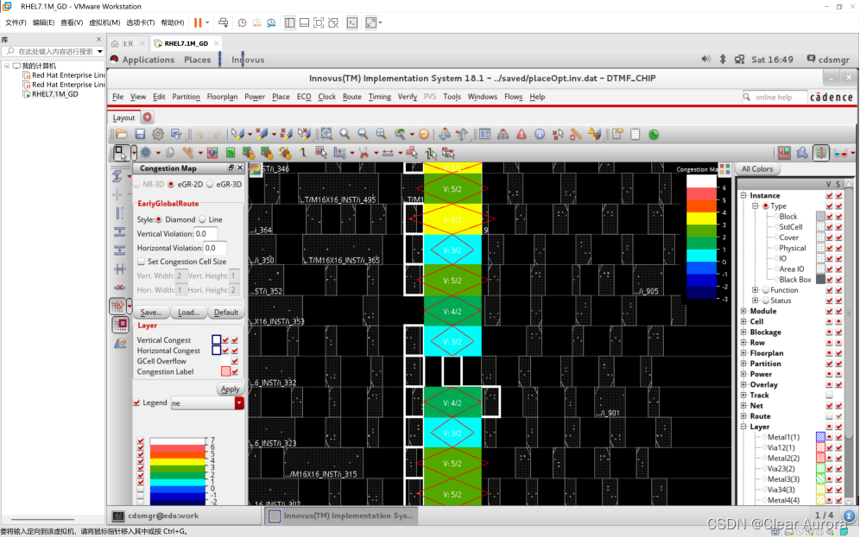Click the save design floppy icon
Screen dimensions: 860x538
[140, 135]
